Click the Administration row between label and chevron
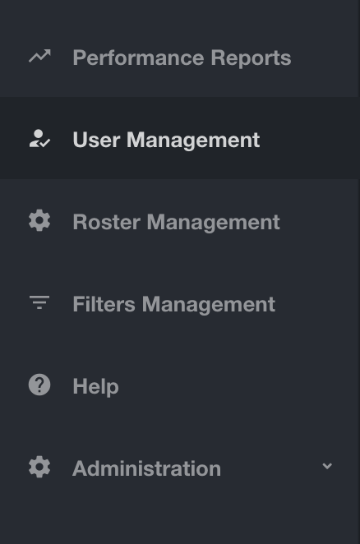This screenshot has width=360, height=544. 270,468
